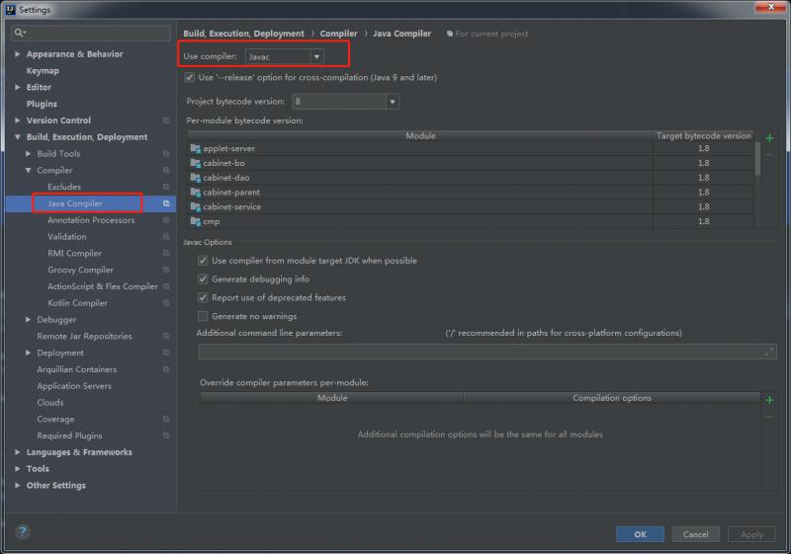
Task: Open Application Servers settings page
Action: pos(73,386)
